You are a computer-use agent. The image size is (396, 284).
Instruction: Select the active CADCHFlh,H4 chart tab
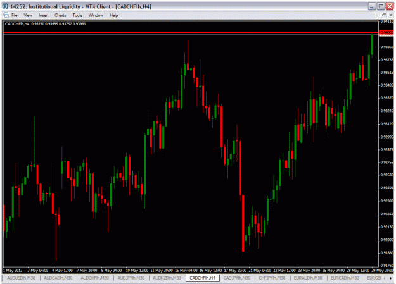[203, 278]
